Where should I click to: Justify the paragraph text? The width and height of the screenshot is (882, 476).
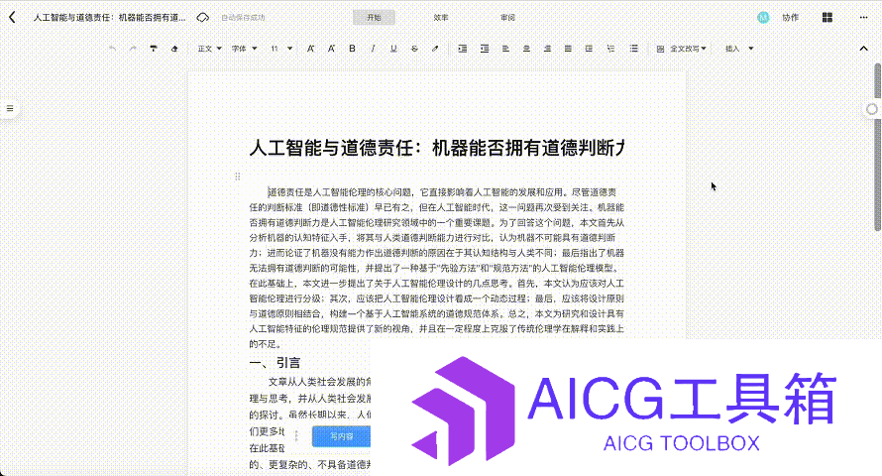pyautogui.click(x=568, y=49)
